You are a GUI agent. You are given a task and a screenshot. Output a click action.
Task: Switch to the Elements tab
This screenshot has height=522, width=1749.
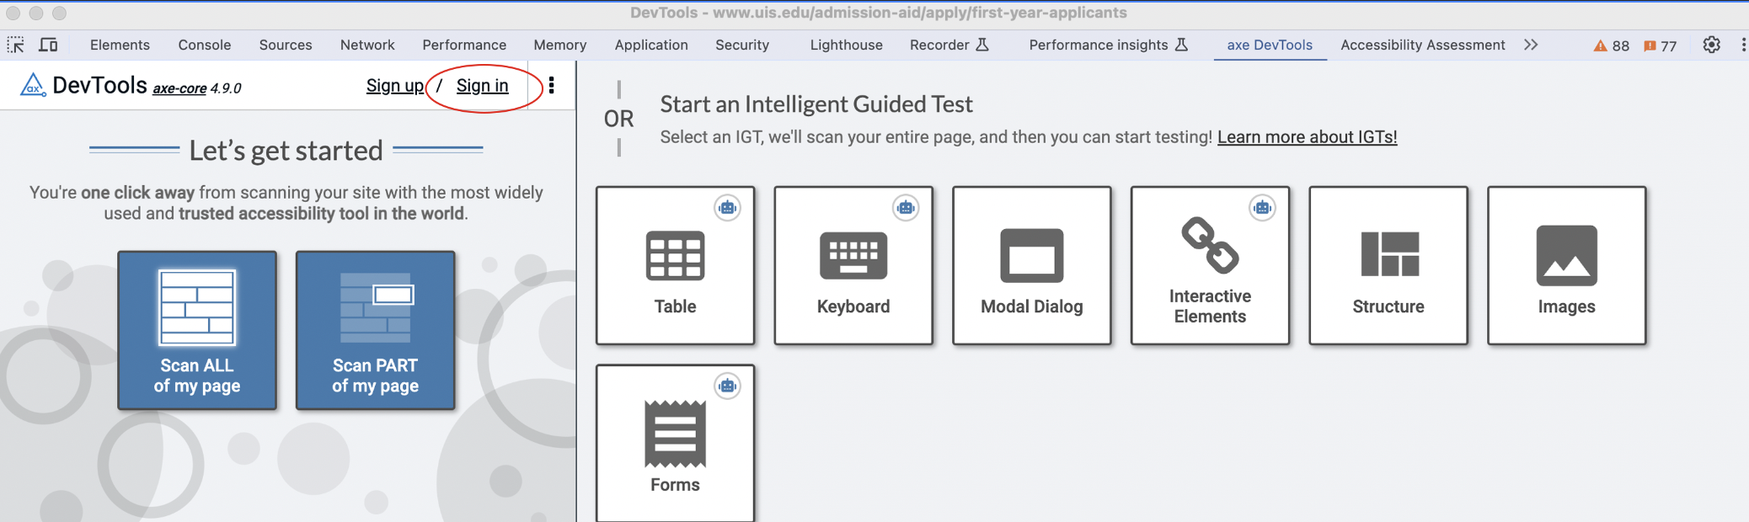click(120, 45)
